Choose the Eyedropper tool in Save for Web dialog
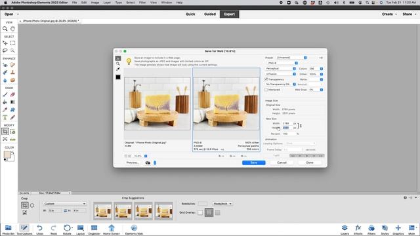This screenshot has height=236, width=420. 118,69
